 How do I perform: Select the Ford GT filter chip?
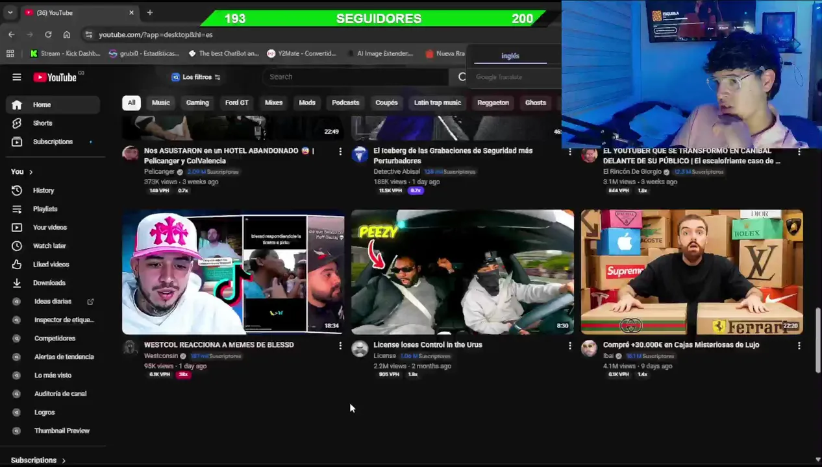pyautogui.click(x=236, y=102)
